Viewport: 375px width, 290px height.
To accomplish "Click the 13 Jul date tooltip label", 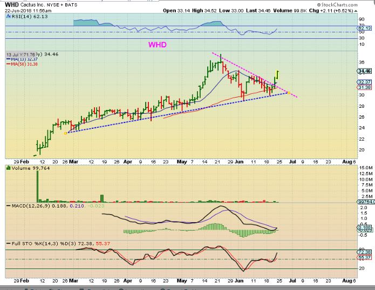I will pyautogui.click(x=20, y=54).
